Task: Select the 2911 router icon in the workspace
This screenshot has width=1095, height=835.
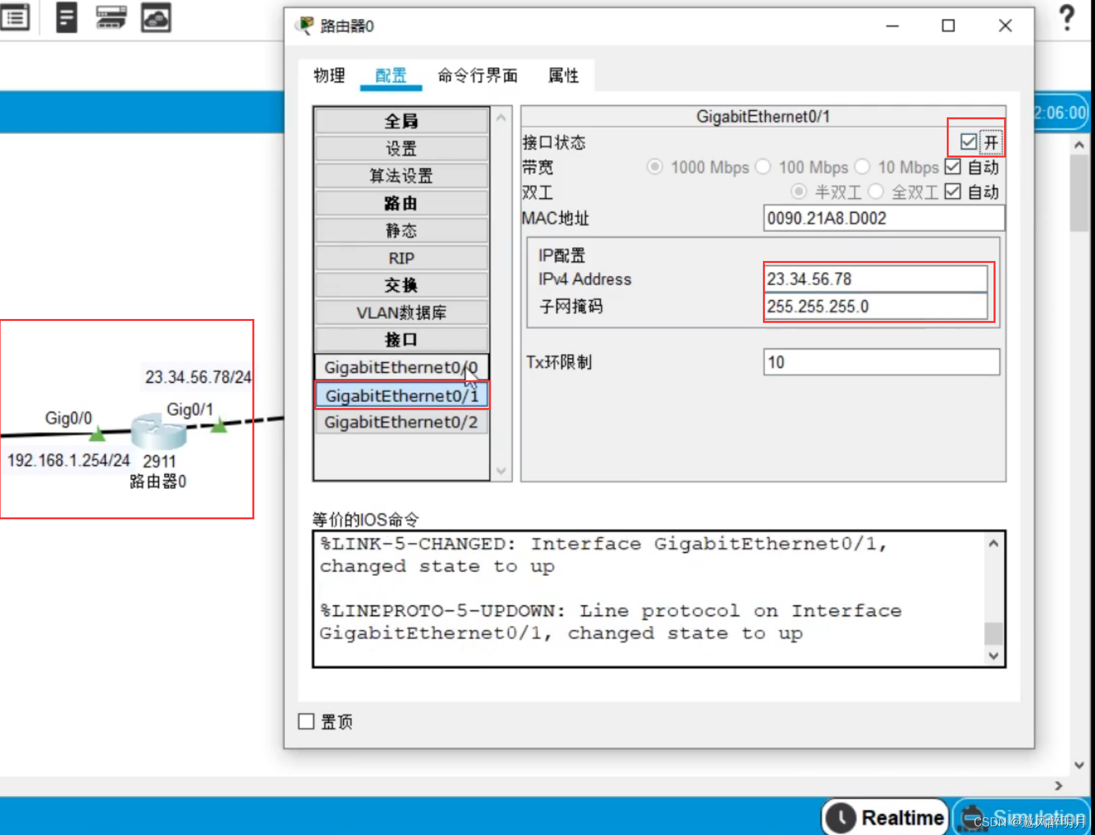Action: (158, 431)
